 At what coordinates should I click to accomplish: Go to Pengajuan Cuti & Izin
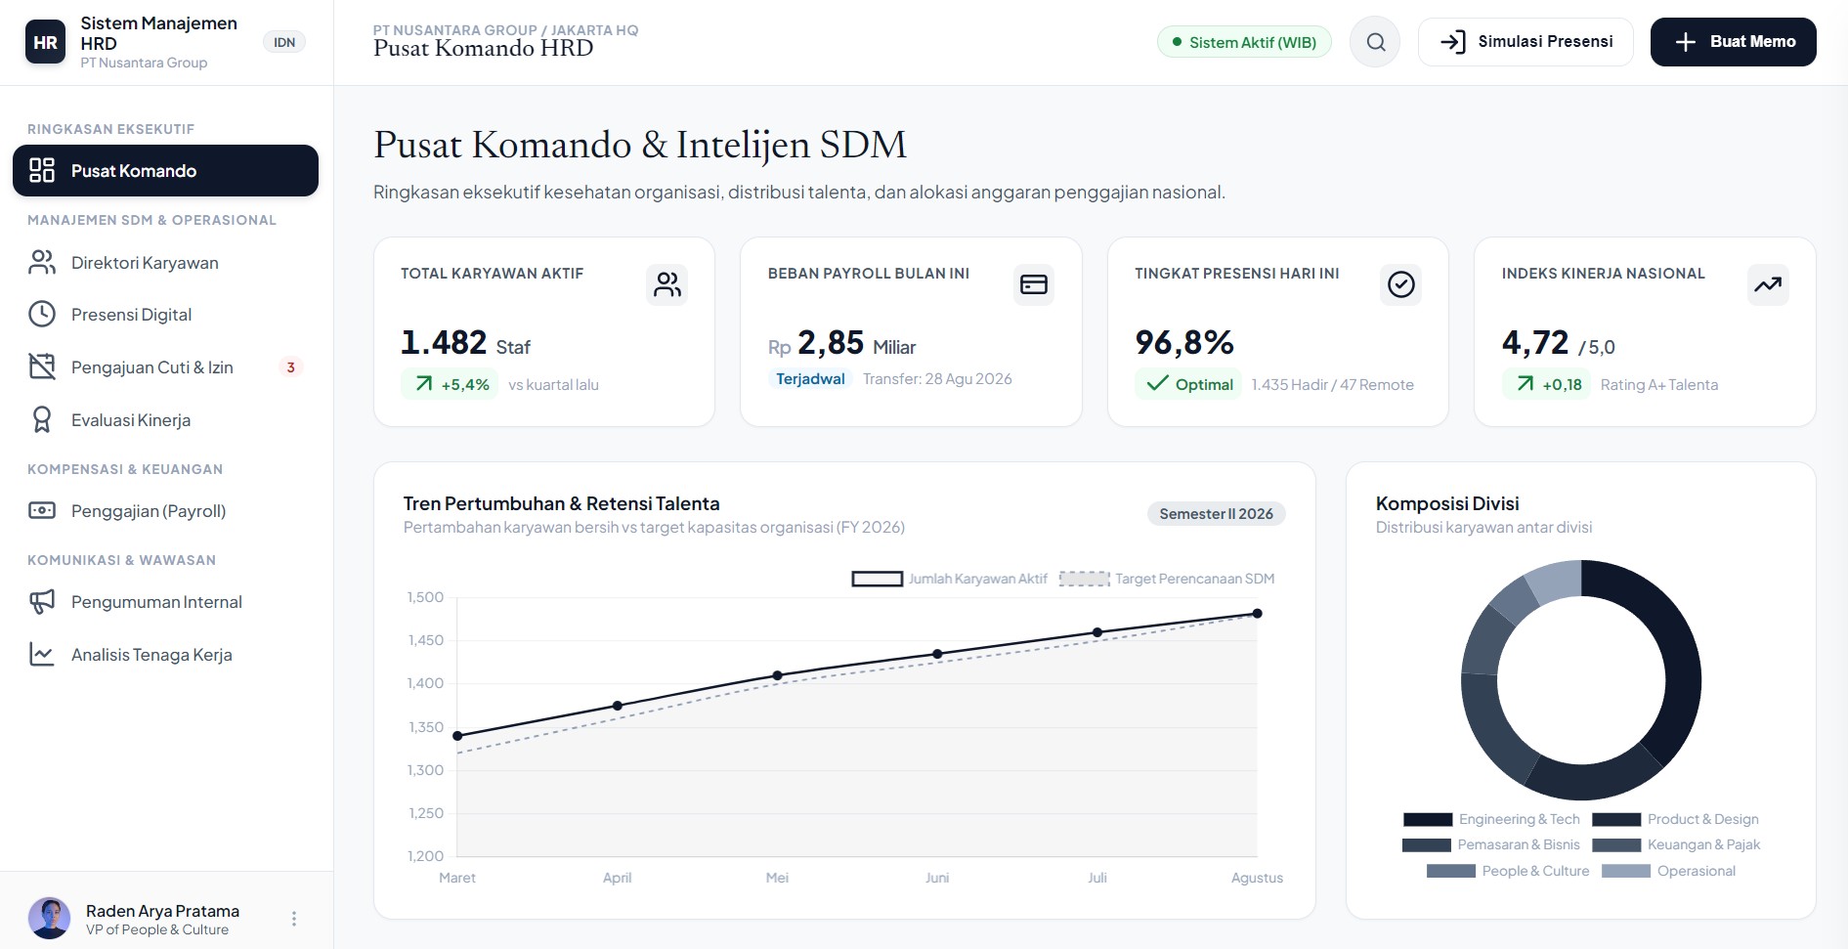coord(165,367)
